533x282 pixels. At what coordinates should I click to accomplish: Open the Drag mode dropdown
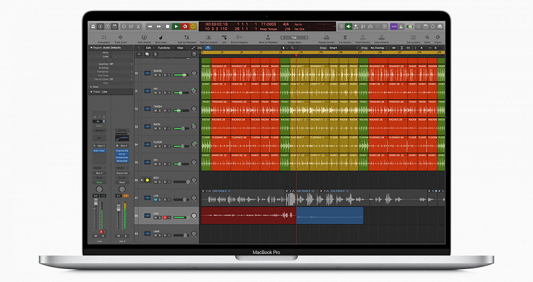(x=379, y=48)
